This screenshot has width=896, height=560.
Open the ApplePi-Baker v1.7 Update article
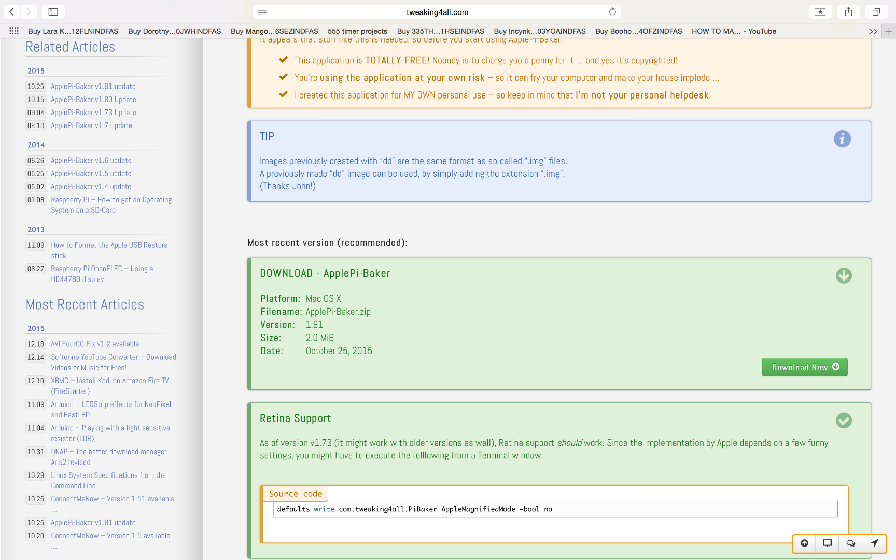(91, 125)
